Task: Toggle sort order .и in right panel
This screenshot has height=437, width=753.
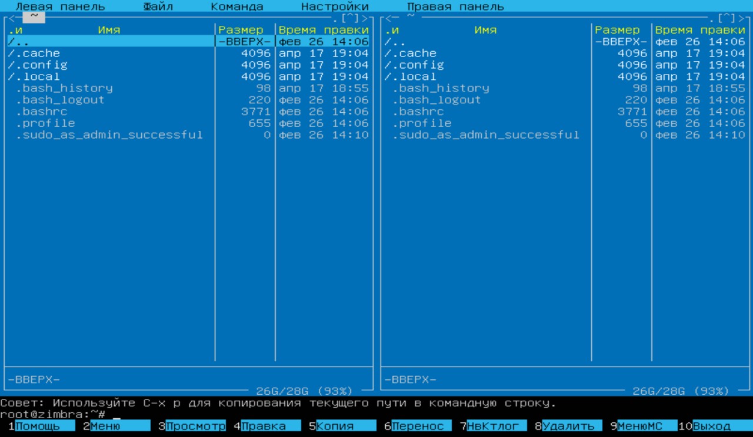Action: [x=391, y=30]
